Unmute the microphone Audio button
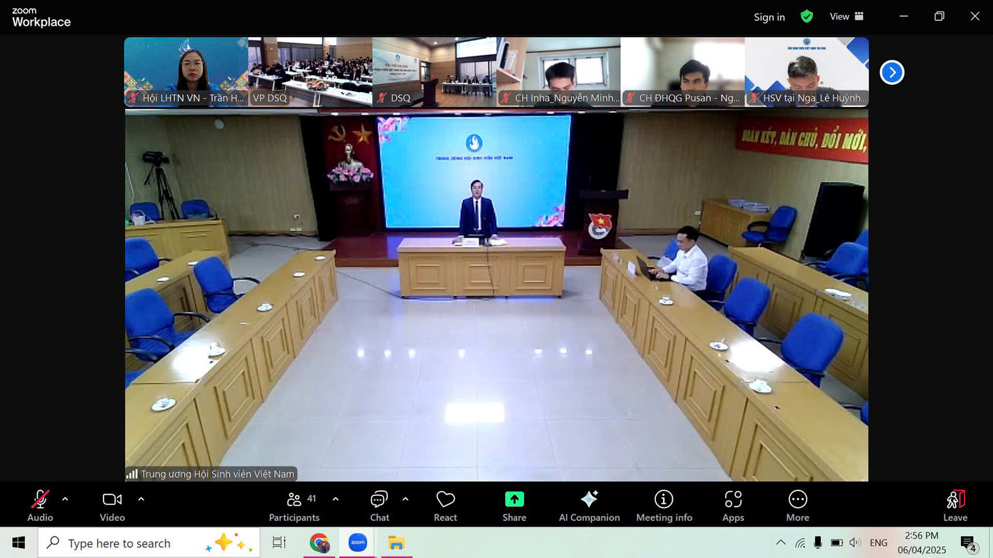993x558 pixels. coord(40,505)
